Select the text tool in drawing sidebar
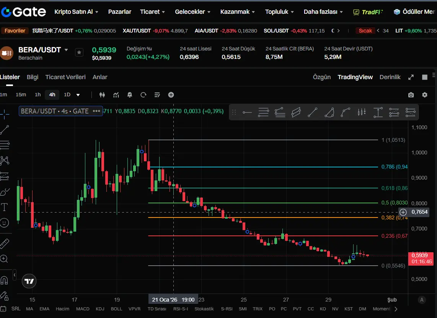Image resolution: width=437 pixels, height=318 pixels. pyautogui.click(x=4, y=207)
